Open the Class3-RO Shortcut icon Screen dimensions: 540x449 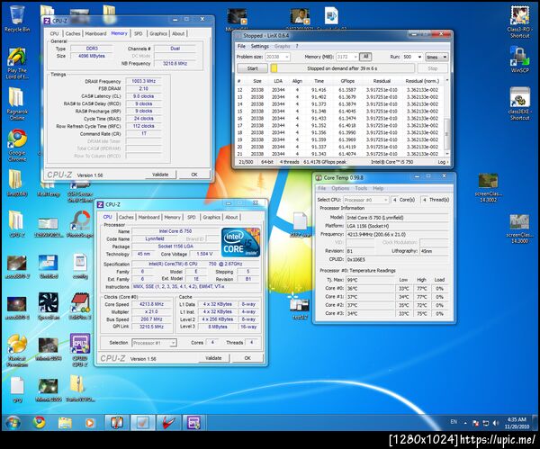point(519,22)
